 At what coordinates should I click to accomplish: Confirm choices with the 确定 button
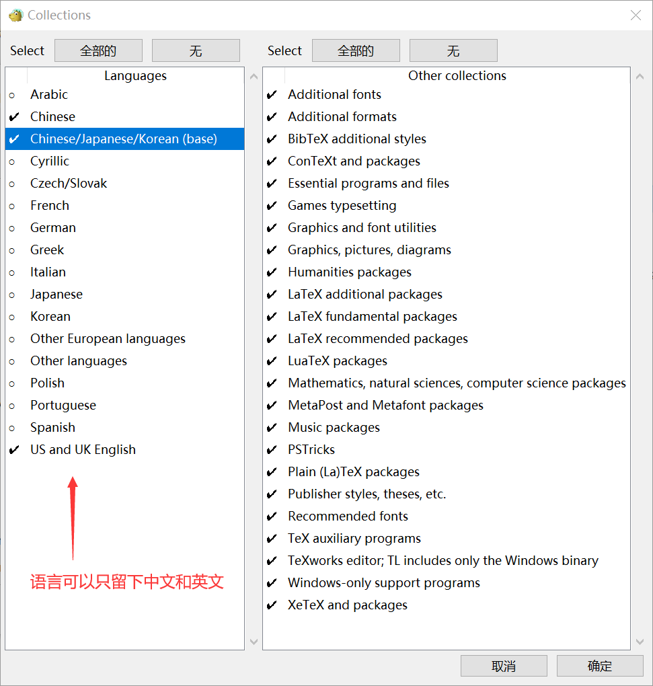pyautogui.click(x=600, y=666)
